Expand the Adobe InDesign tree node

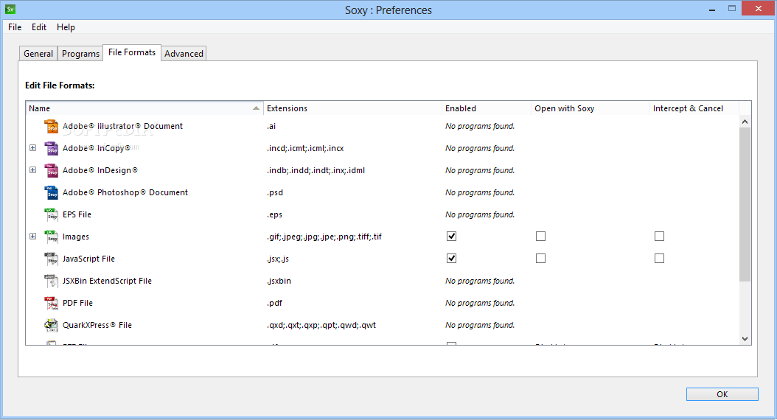click(x=32, y=170)
